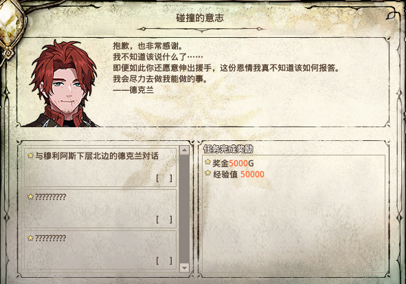Click the 任务完成奖励 header
Screen dimensions: 406x284
click(x=228, y=149)
